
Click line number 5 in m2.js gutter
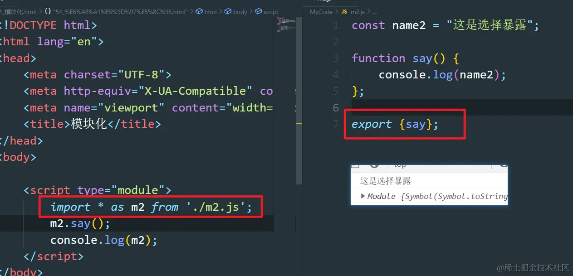pos(336,91)
